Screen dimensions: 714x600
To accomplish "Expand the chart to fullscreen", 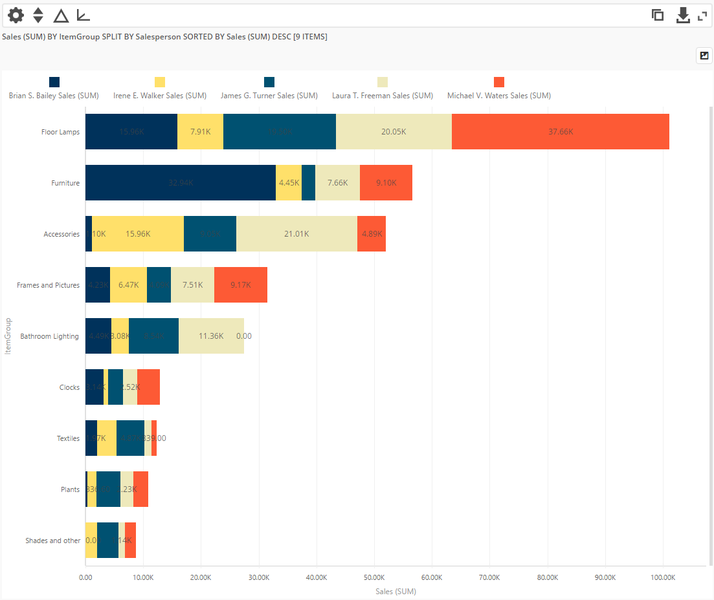I will click(x=702, y=16).
